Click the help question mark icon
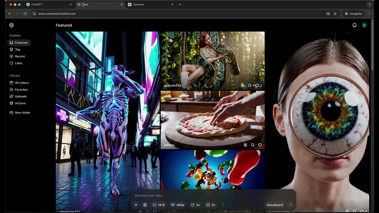 pyautogui.click(x=223, y=205)
